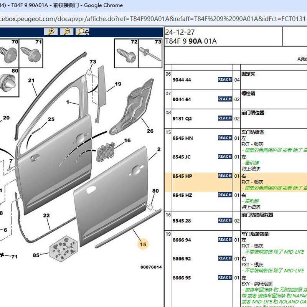Select part number 8666 94
The height and width of the screenshot is (307, 307).
click(x=182, y=240)
